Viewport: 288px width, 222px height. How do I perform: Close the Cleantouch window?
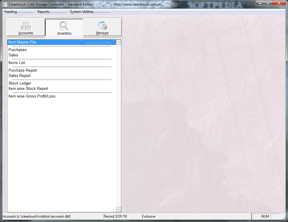pyautogui.click(x=279, y=3)
